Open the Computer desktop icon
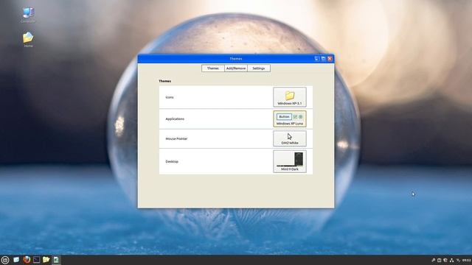Screen dimensions: 472x265 point(28,15)
